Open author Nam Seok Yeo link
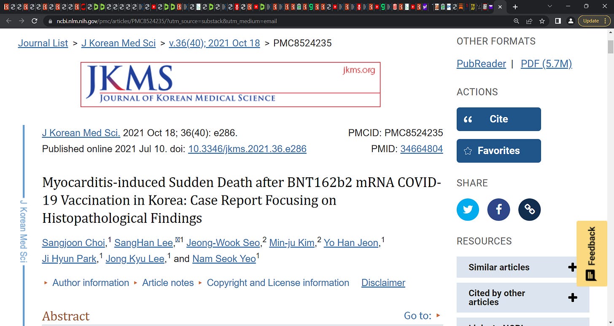This screenshot has height=326, width=614. tap(224, 259)
